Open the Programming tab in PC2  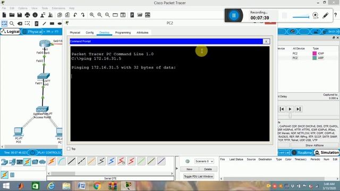[123, 33]
